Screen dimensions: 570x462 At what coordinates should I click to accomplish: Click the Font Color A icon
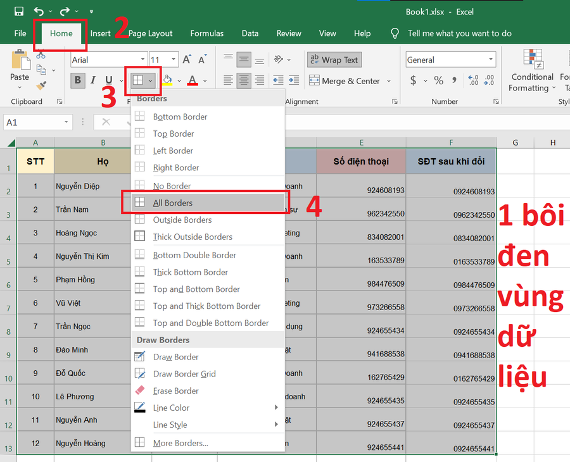193,80
